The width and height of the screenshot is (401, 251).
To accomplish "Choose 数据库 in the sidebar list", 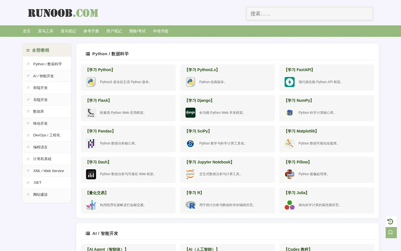I will point(39,112).
